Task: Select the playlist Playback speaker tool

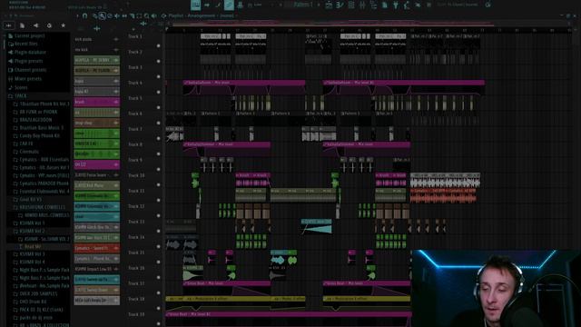Action: point(153,16)
